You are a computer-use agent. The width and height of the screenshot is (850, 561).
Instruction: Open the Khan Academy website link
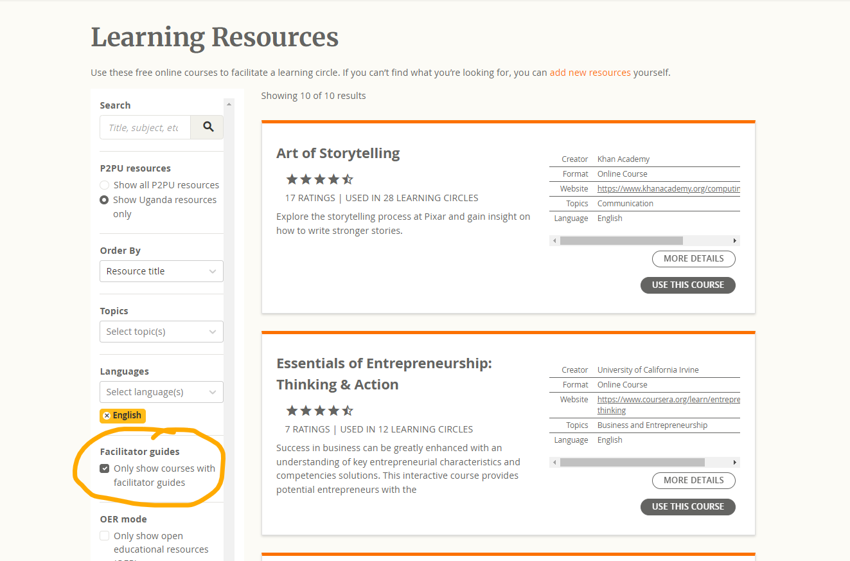[668, 189]
